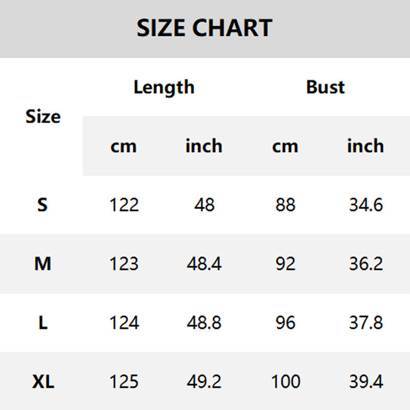Click the 34.6 bust inch cell

pyautogui.click(x=366, y=205)
